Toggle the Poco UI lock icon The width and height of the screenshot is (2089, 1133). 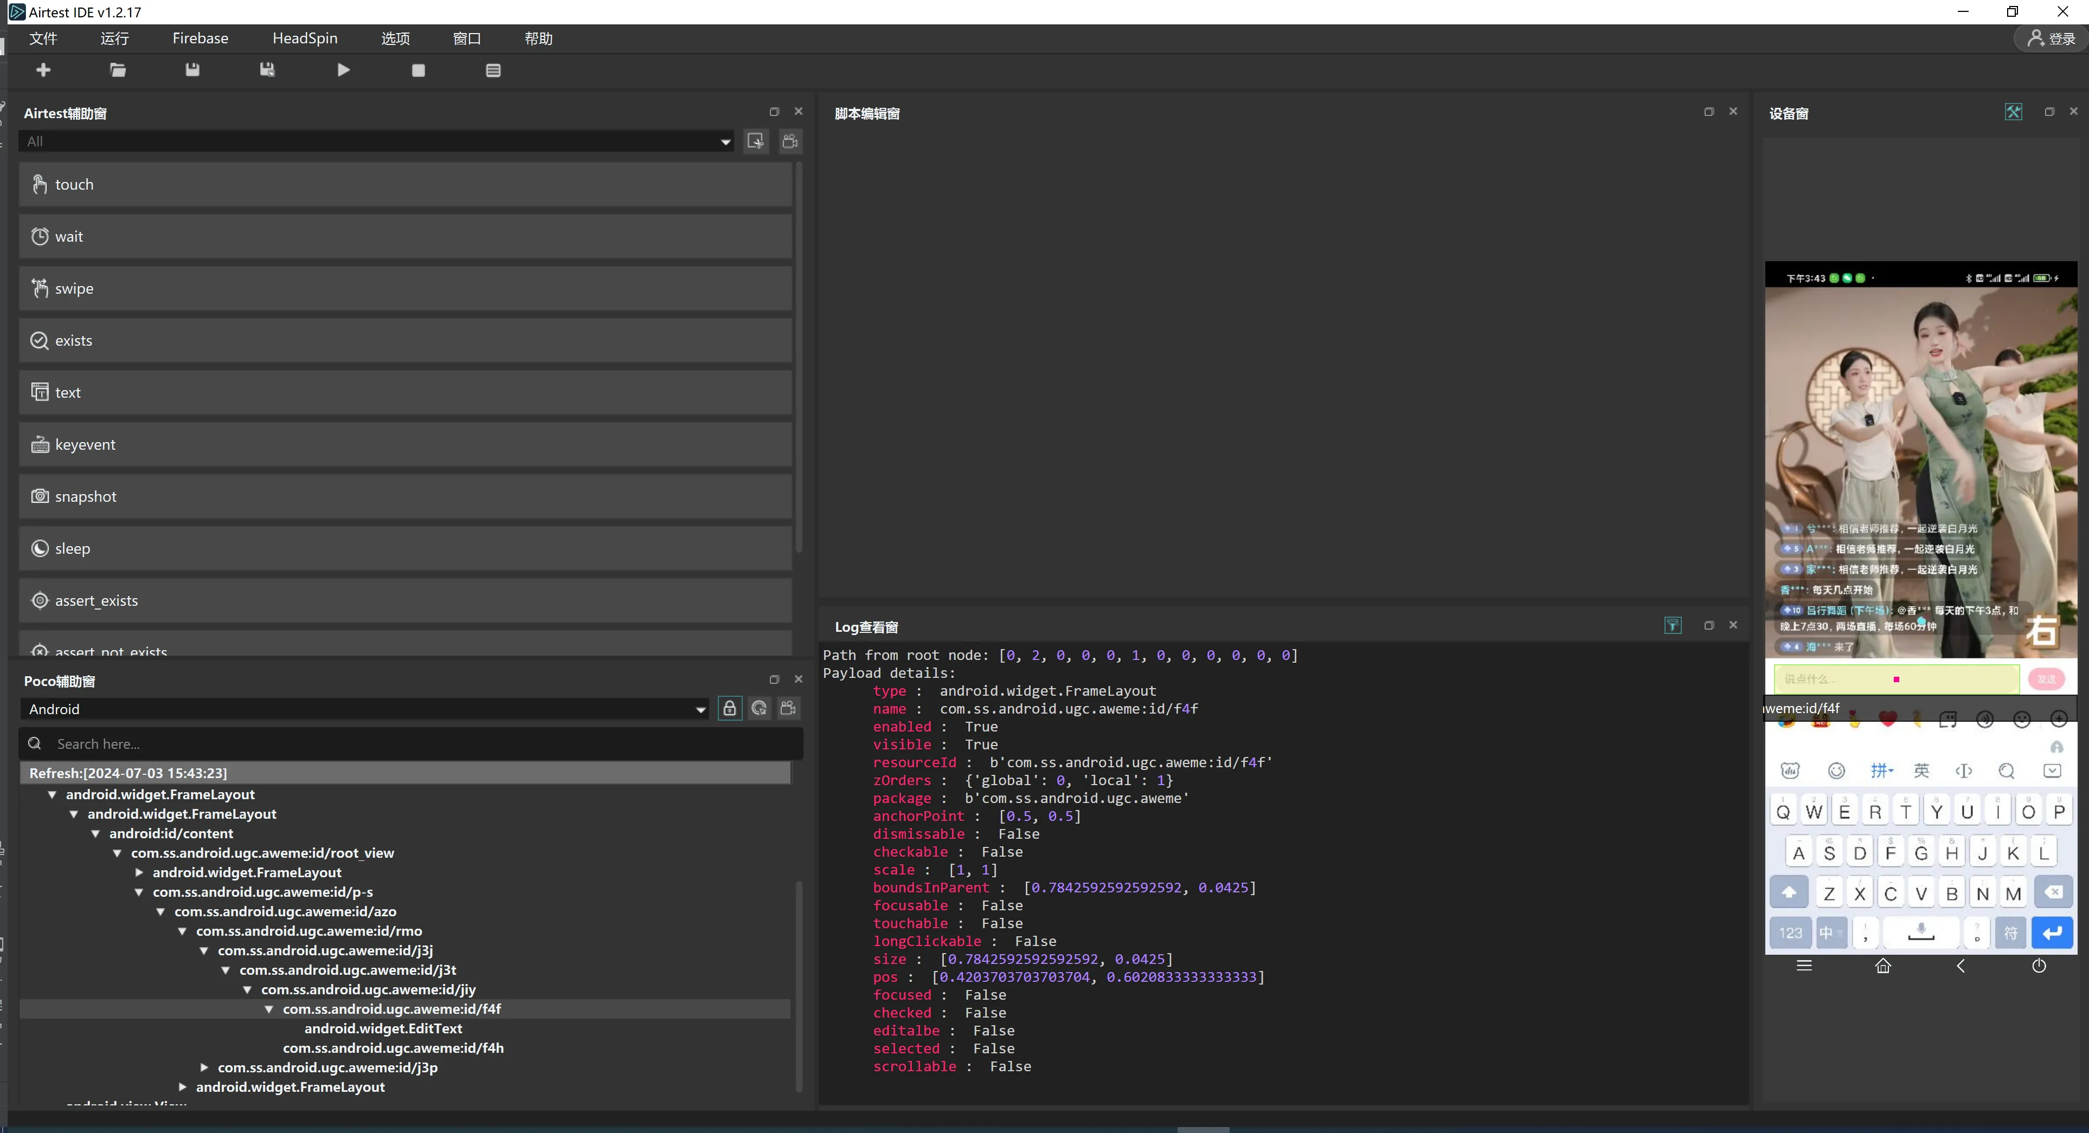pos(729,708)
